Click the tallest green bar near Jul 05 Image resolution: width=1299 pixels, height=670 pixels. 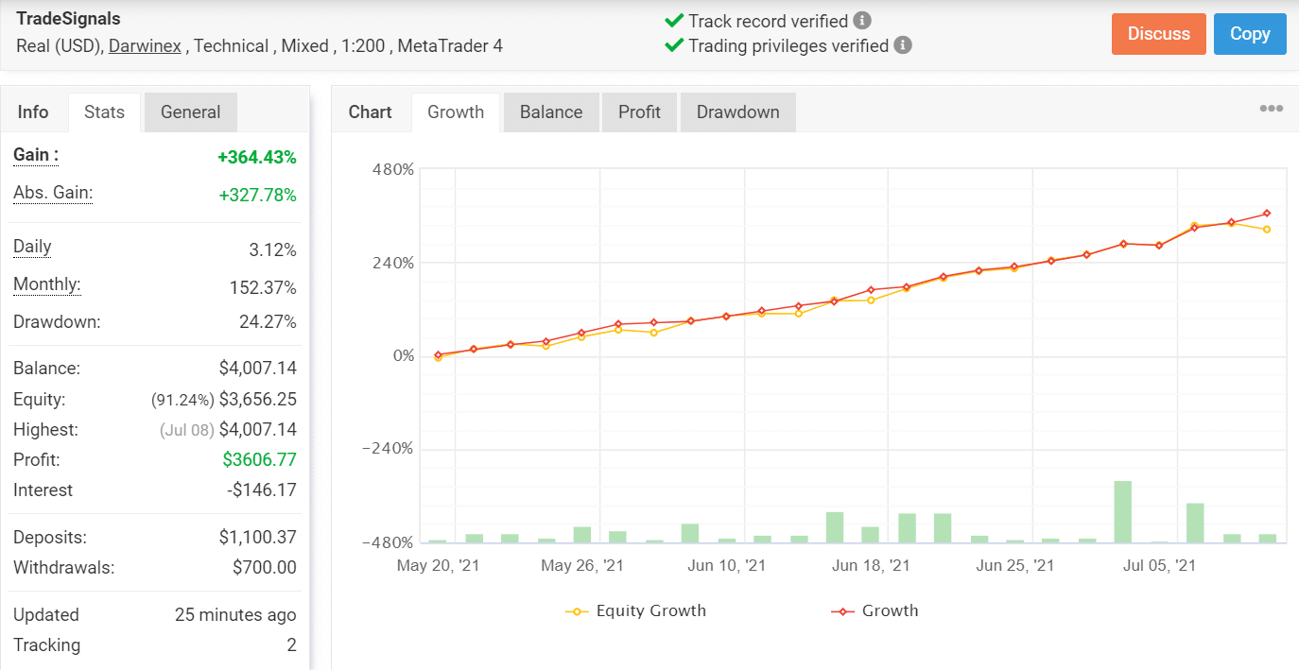click(1122, 511)
